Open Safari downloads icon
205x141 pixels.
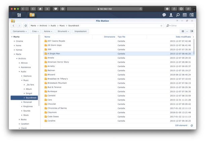(167, 9)
